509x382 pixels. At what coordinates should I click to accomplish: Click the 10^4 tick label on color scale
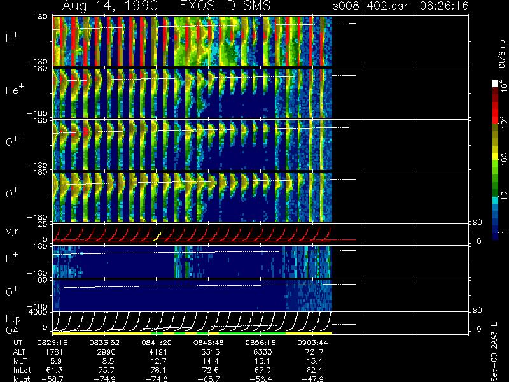[x=503, y=86]
